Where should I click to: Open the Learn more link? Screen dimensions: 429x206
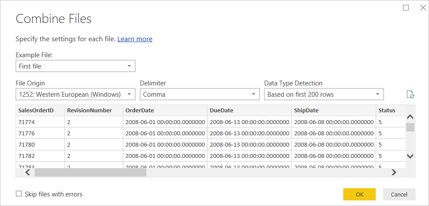pyautogui.click(x=135, y=39)
